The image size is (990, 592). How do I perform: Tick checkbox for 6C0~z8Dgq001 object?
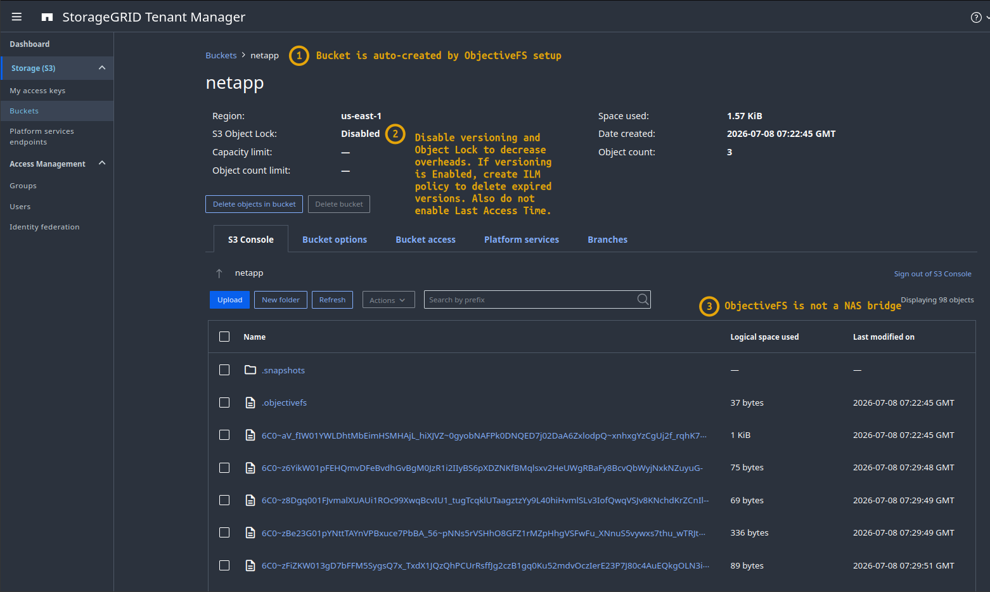(224, 500)
